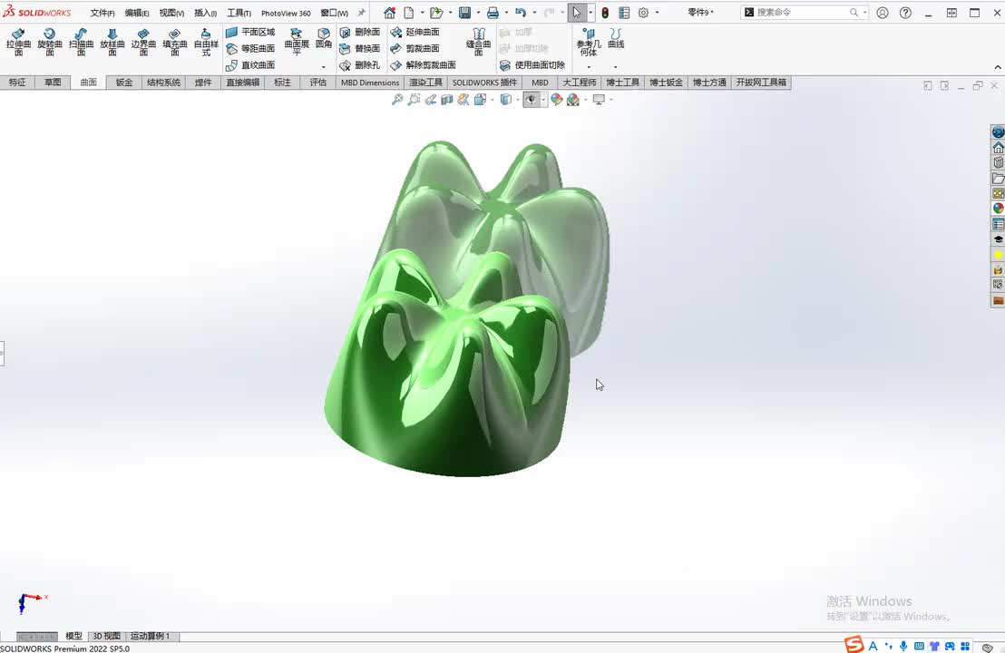The image size is (1005, 653).
Task: Click the Rebuild traffic light icon
Action: coord(605,13)
